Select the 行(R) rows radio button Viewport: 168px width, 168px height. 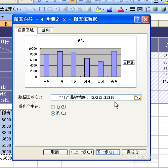pos(53,107)
